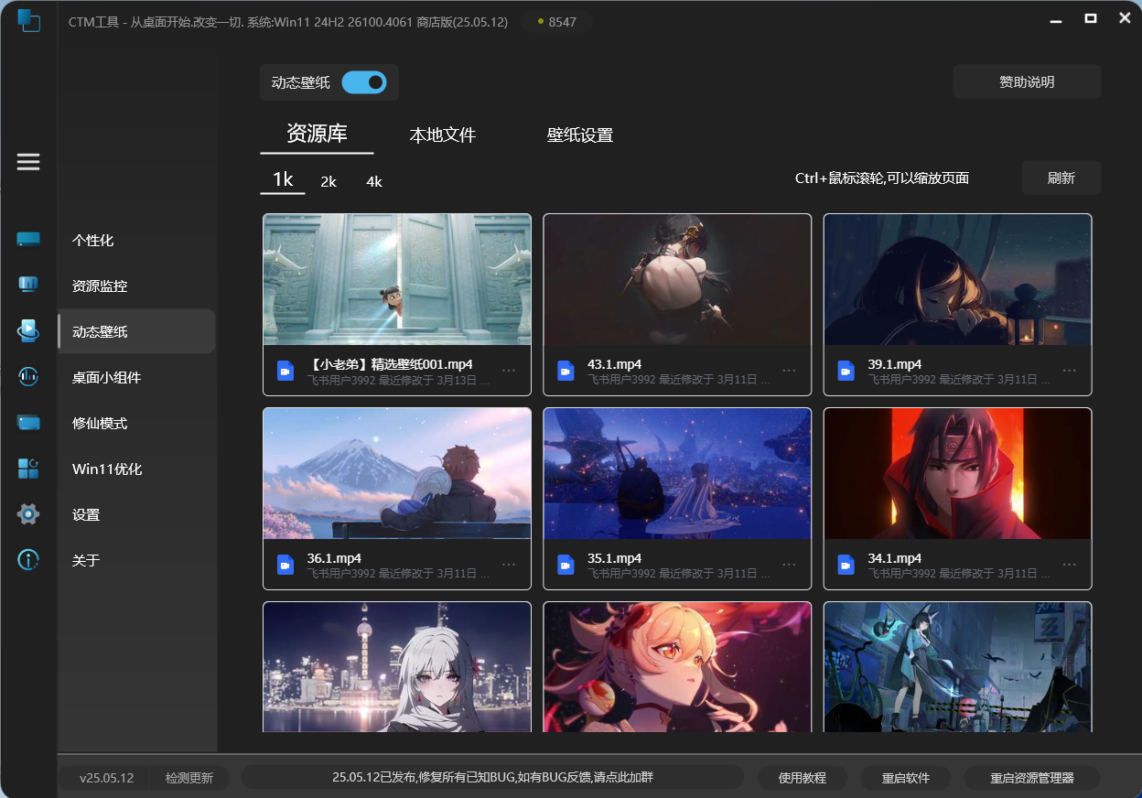Open more options for 35.1.mp4
Image resolution: width=1142 pixels, height=798 pixels.
789,565
